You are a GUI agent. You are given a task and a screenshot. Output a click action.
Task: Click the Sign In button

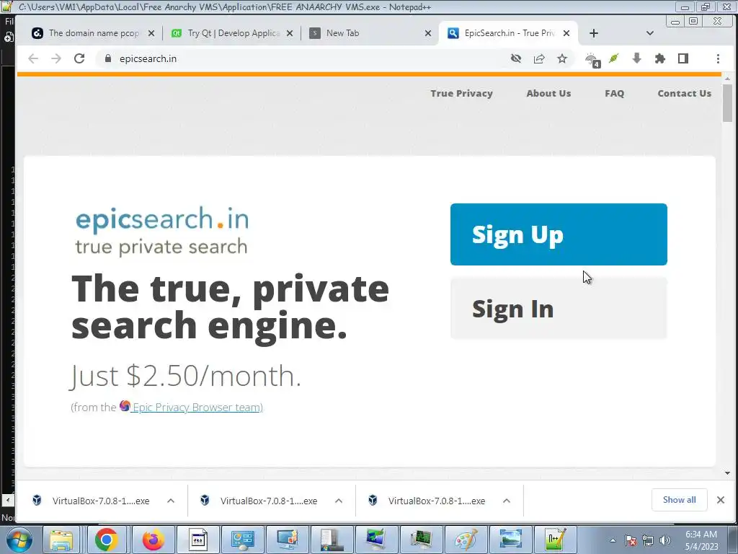tap(559, 308)
